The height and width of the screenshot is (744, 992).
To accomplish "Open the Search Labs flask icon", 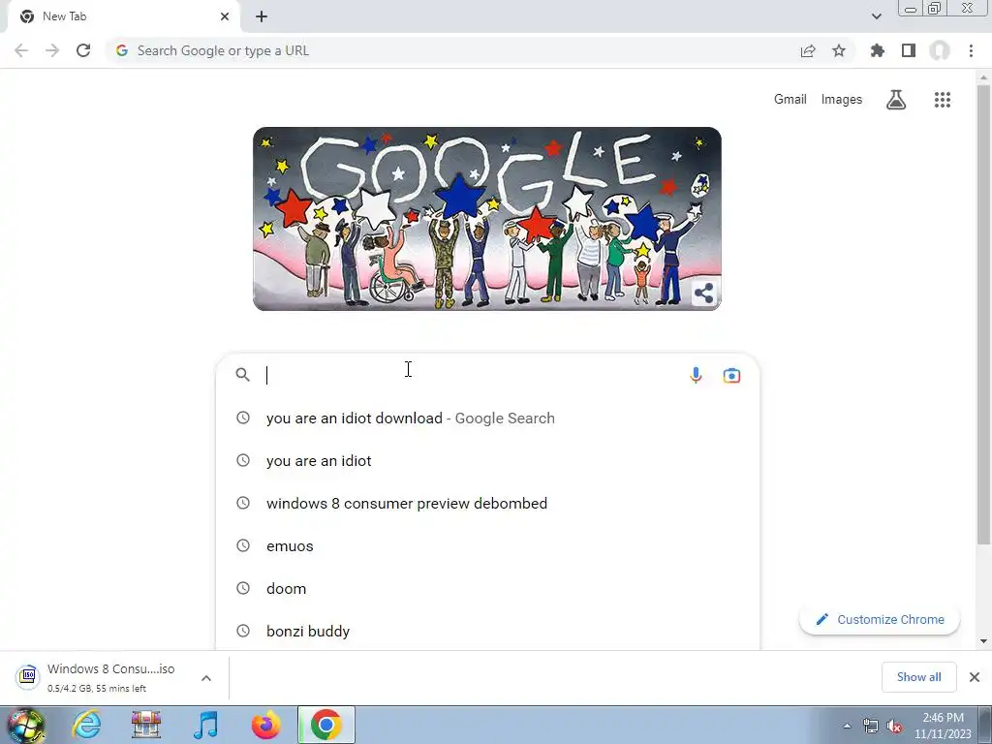I will click(896, 100).
